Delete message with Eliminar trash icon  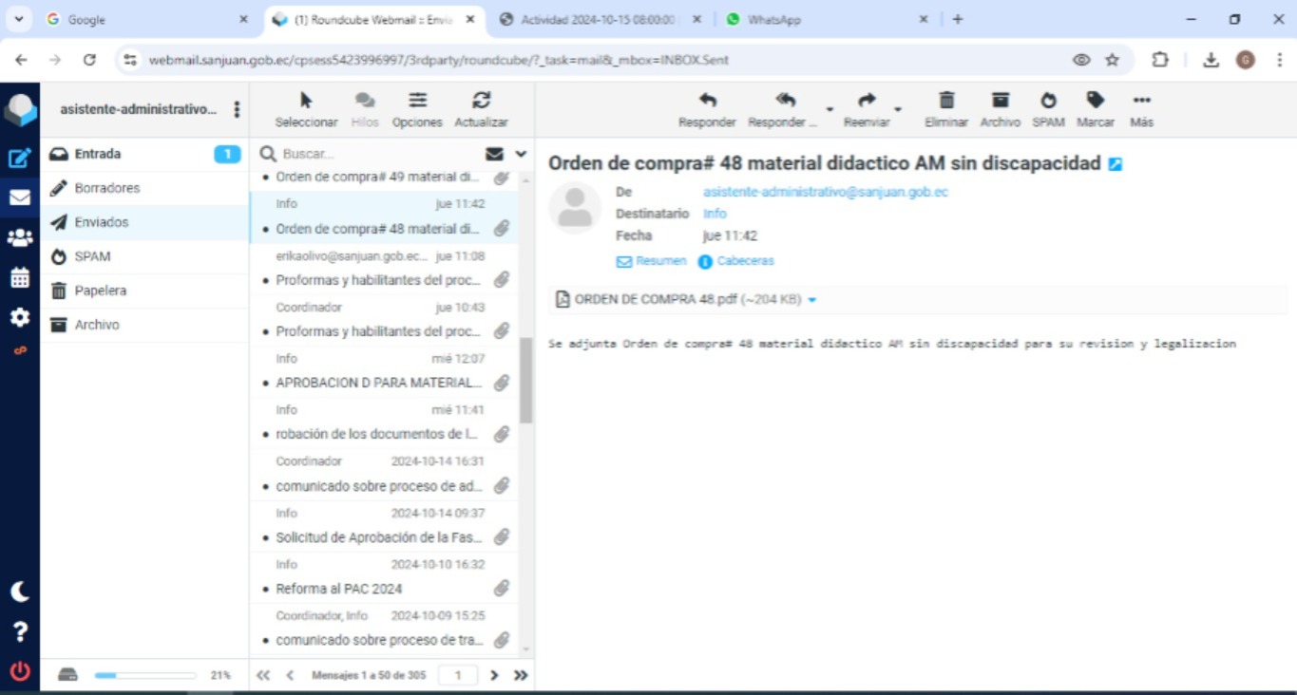945,109
